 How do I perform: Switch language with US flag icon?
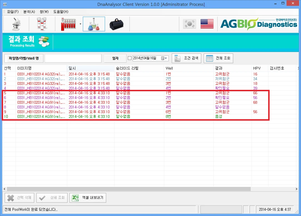[207, 24]
